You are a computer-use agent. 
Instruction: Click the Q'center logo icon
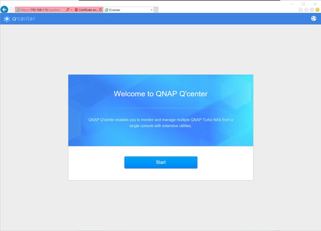7,19
